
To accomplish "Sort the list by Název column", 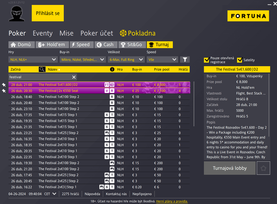I will [x=52, y=69].
